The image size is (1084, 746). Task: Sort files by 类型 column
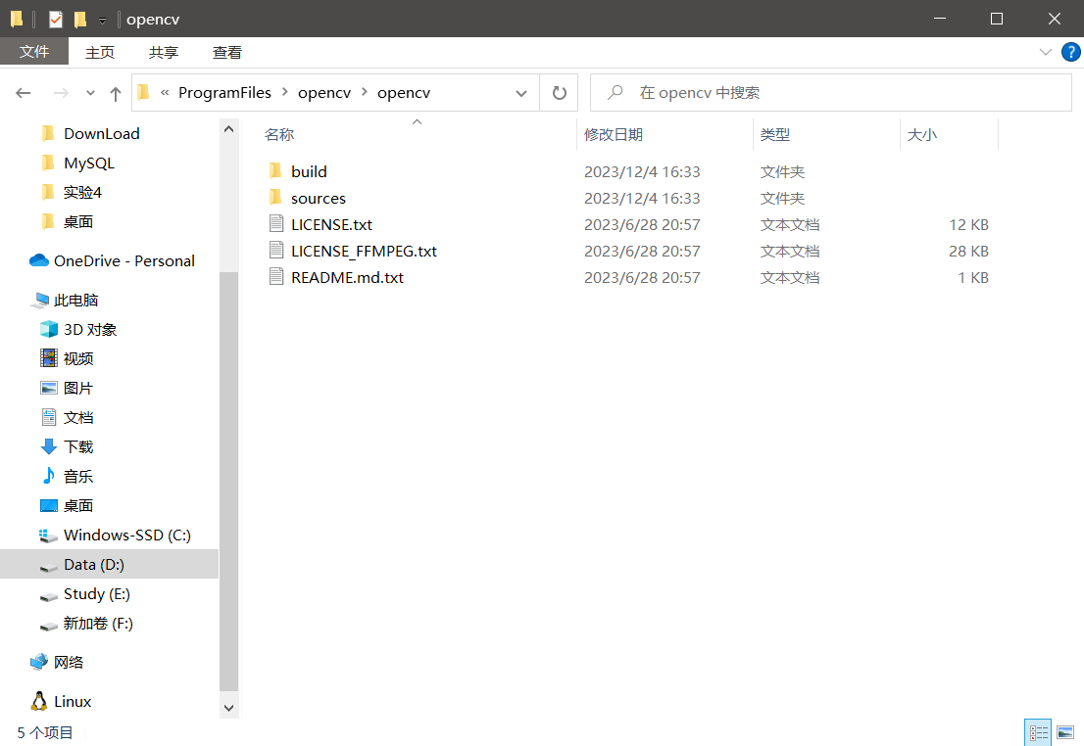pyautogui.click(x=775, y=135)
